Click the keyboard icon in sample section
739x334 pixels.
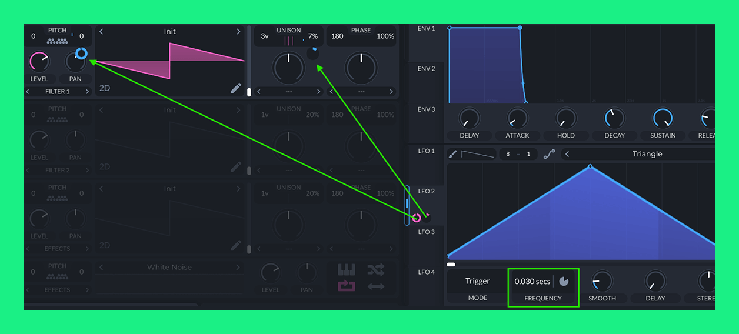347,270
